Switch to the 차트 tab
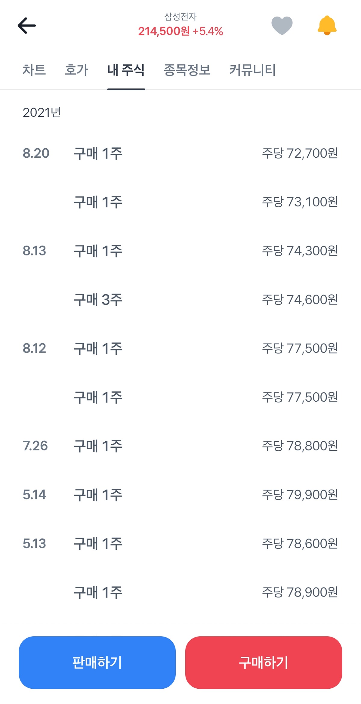This screenshot has width=361, height=704. tap(34, 70)
